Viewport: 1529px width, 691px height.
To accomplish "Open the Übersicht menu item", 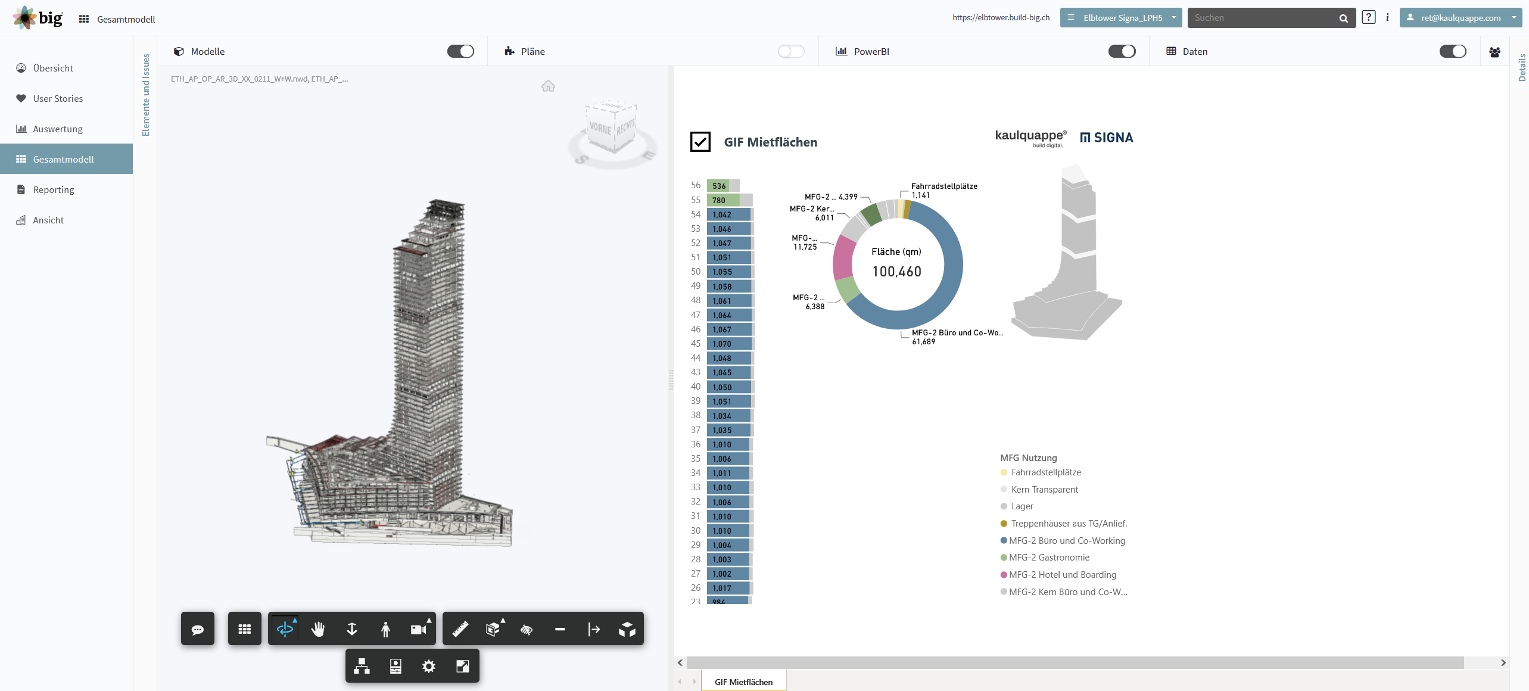I will coord(66,68).
